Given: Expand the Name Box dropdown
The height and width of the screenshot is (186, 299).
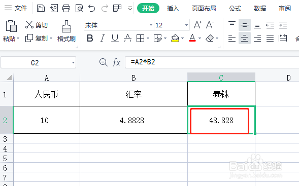Looking at the screenshot, I should click(x=73, y=62).
